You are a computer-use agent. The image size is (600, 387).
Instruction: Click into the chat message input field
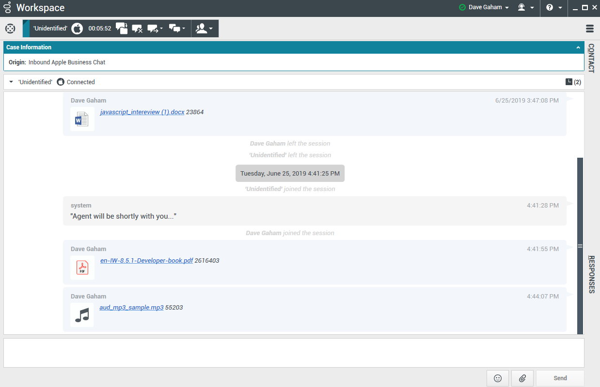[293, 353]
